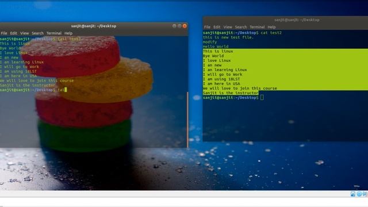Click the right terminal title bar text
This screenshot has width=368, height=207.
point(297,20)
